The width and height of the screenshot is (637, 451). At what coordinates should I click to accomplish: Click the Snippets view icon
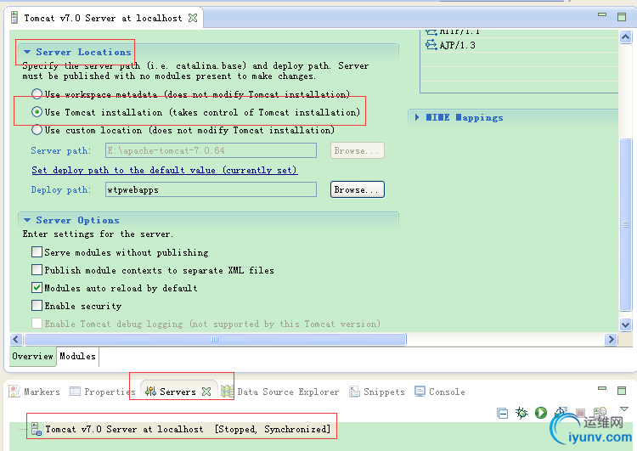coord(354,392)
